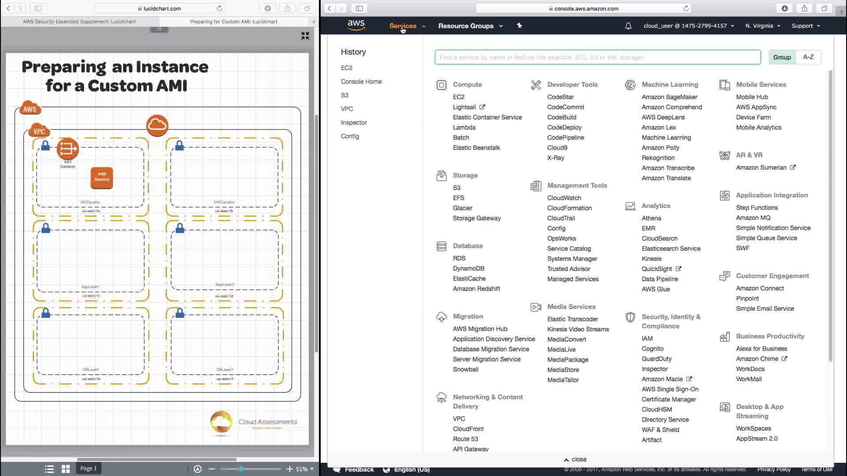Adjust the Lucidchart zoom slider
The image size is (847, 476).
coord(241,469)
